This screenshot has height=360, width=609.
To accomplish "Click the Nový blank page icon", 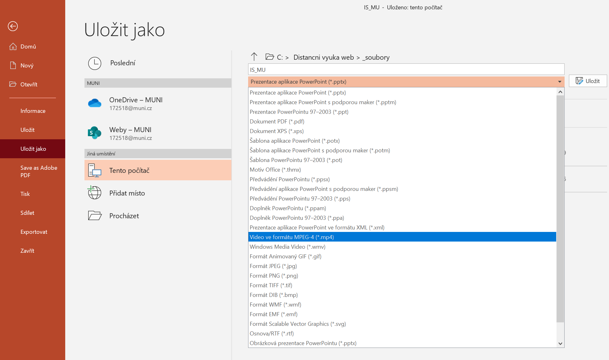I will 13,65.
